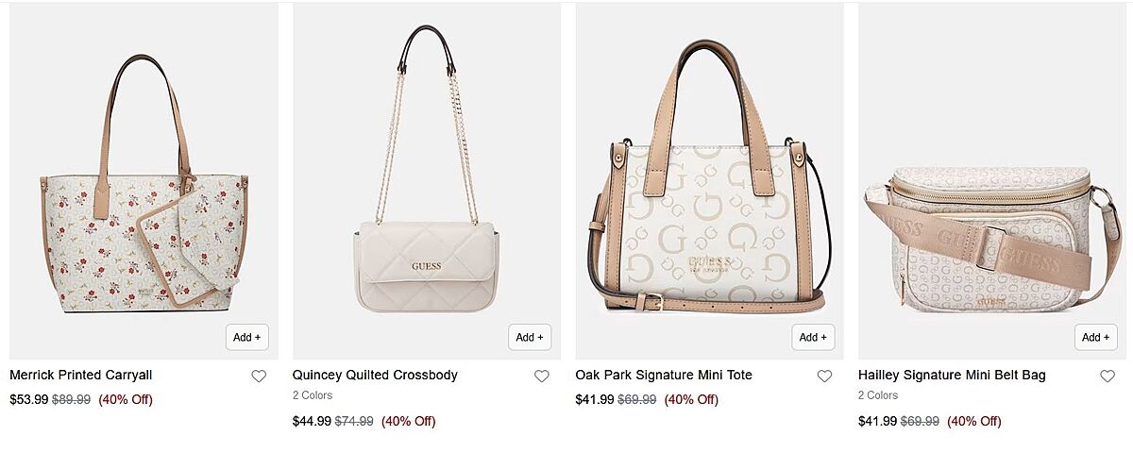Open the Oak Park G-logo tote image

point(709,189)
